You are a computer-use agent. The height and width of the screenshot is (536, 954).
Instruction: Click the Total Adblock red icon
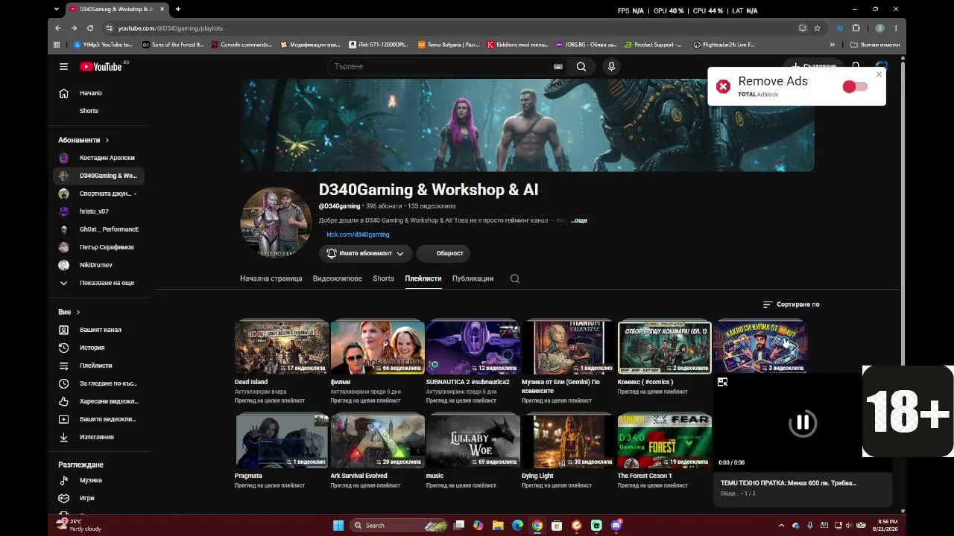point(723,87)
